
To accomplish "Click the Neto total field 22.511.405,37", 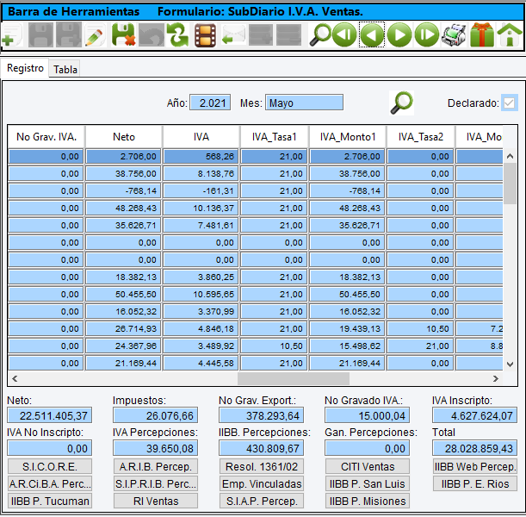I will [50, 415].
